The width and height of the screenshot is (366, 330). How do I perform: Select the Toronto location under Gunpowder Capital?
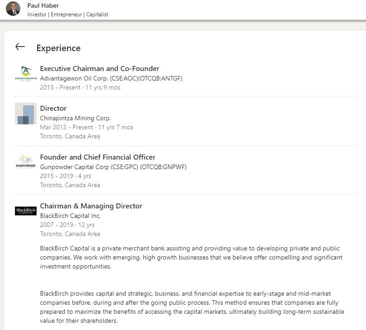(70, 185)
